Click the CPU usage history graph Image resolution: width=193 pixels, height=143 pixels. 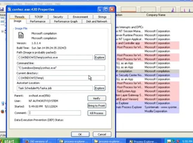(x=128, y=9)
